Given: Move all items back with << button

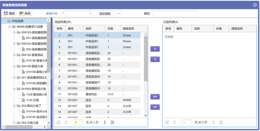Looking at the screenshot, I should tap(155, 107).
